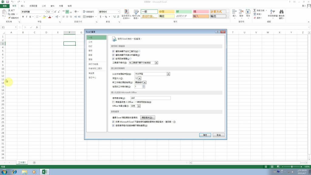Click the Clear eraser icon
Image resolution: width=311 pixels, height=175 pixels.
(x=255, y=18)
